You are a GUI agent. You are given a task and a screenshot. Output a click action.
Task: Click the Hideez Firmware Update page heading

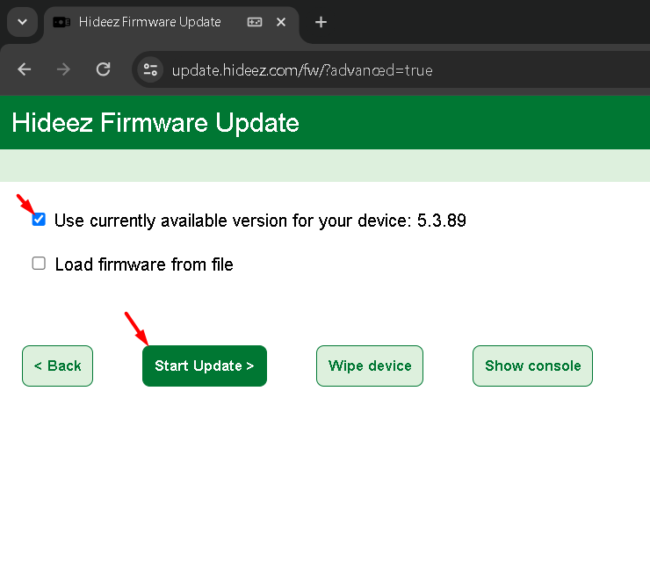(155, 122)
